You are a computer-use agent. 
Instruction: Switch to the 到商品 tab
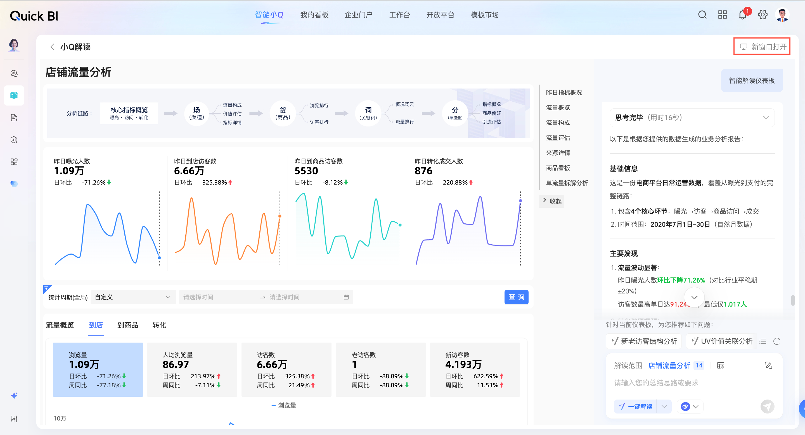(127, 325)
